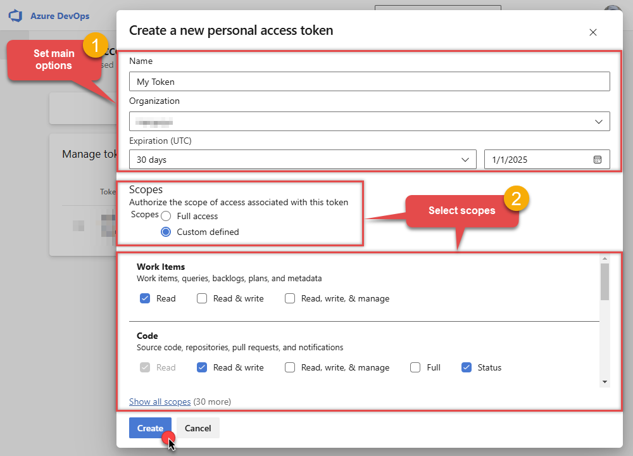Select the Custom defined radio button
Image resolution: width=633 pixels, height=456 pixels.
point(166,232)
